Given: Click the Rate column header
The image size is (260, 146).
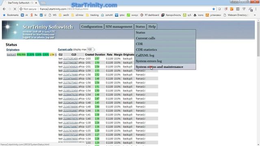Looking at the screenshot, I should click(109, 54).
